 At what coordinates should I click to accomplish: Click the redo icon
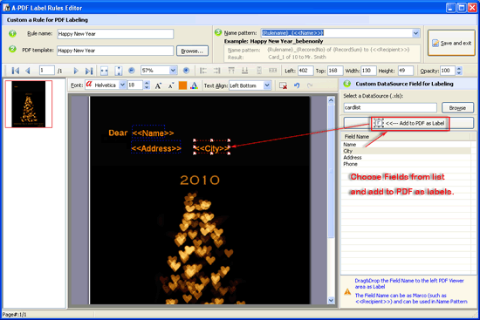pyautogui.click(x=310, y=85)
